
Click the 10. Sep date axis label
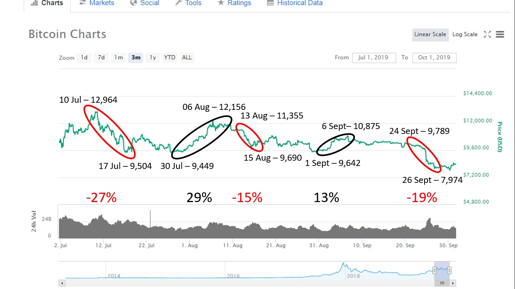tap(362, 245)
